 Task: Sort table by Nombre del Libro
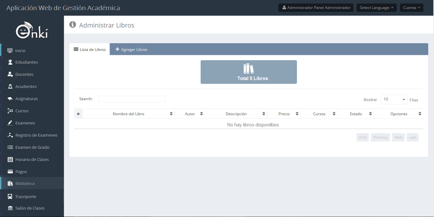(x=128, y=114)
